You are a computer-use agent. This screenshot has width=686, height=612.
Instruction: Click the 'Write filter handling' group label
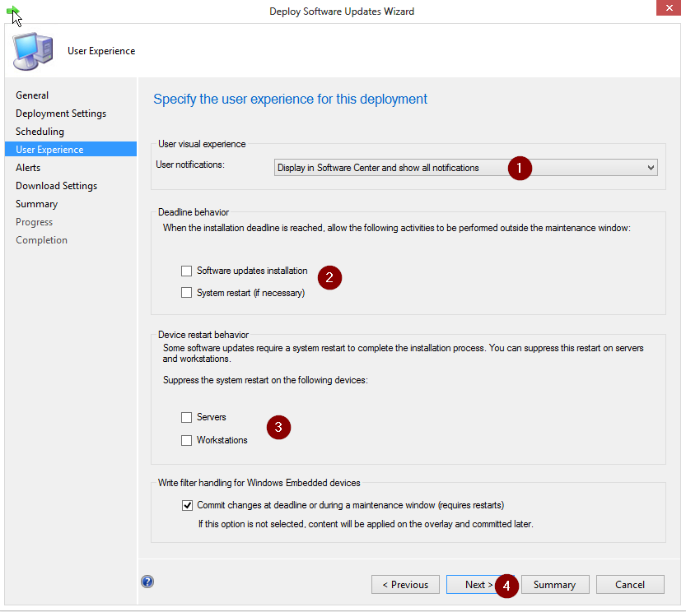259,483
